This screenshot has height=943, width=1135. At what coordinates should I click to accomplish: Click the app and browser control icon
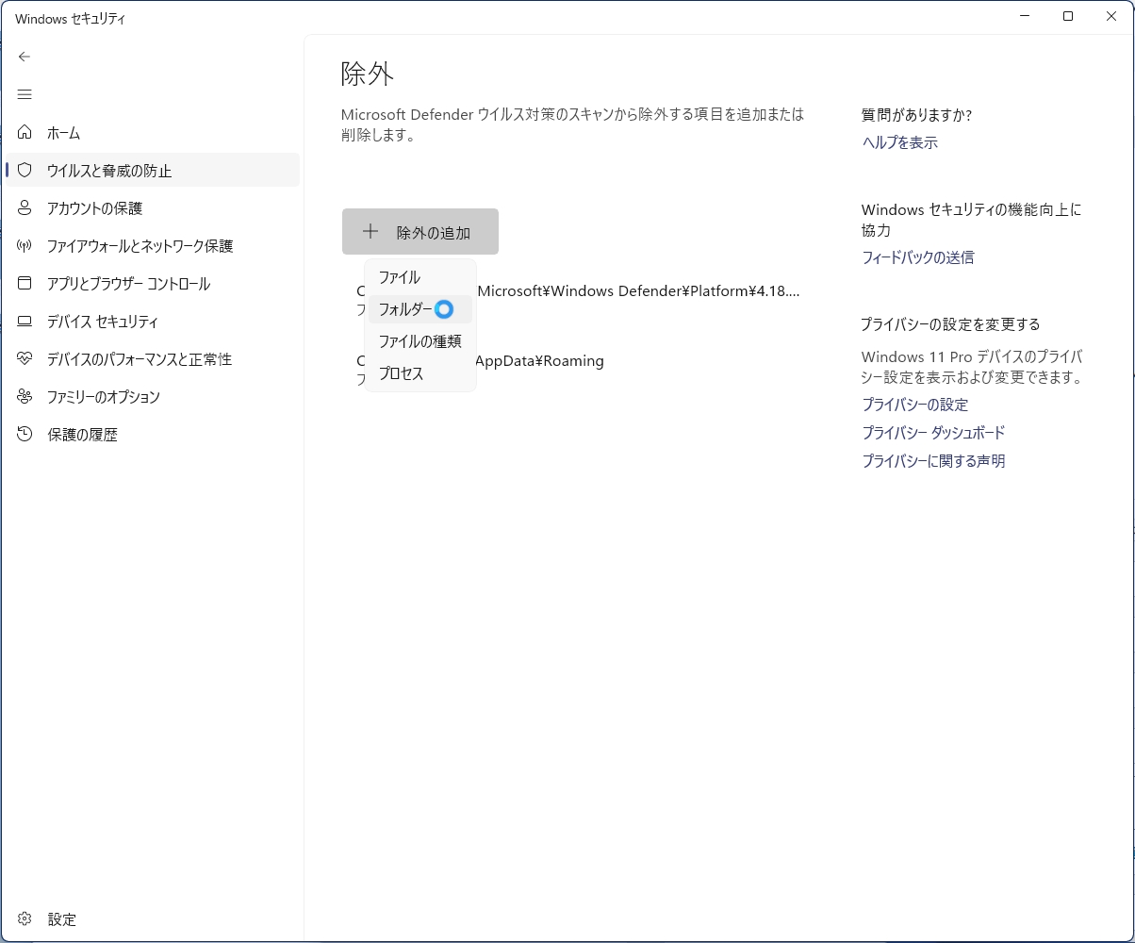pos(25,284)
